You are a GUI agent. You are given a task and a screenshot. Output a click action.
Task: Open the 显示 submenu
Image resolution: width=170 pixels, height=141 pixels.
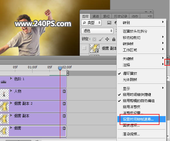(x=142, y=89)
